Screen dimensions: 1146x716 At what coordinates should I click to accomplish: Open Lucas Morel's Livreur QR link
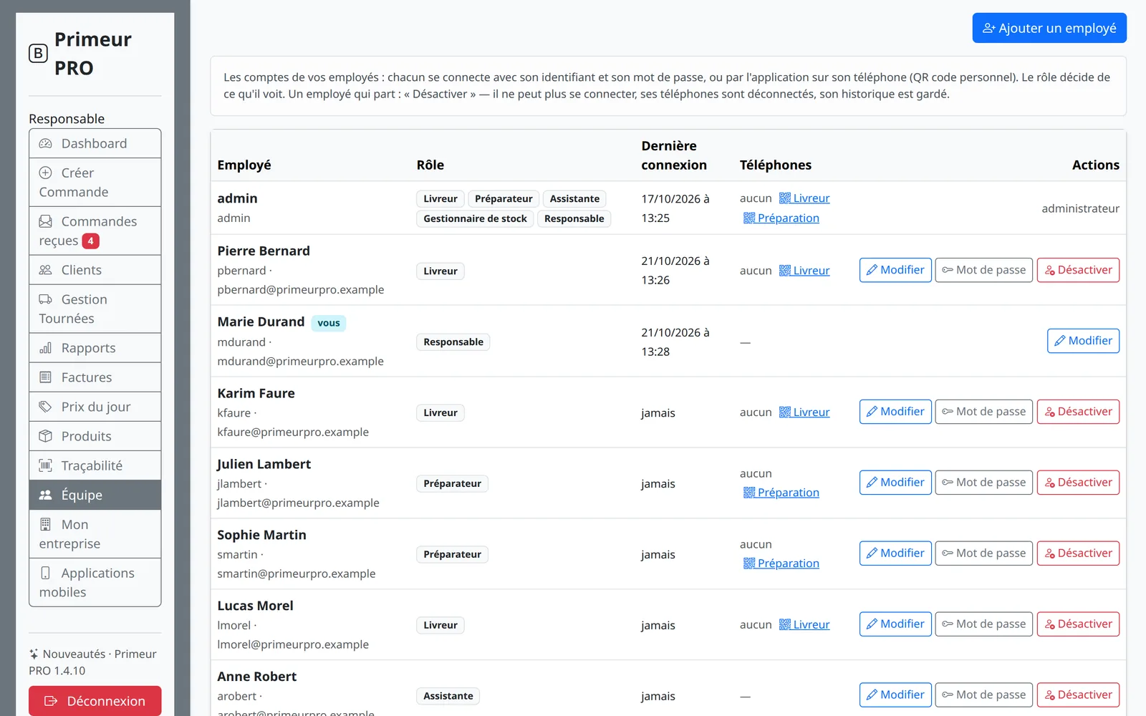click(x=804, y=624)
